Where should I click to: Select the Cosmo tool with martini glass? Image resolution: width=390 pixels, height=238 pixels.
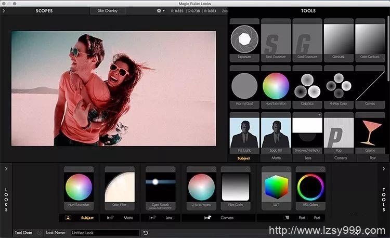click(370, 133)
